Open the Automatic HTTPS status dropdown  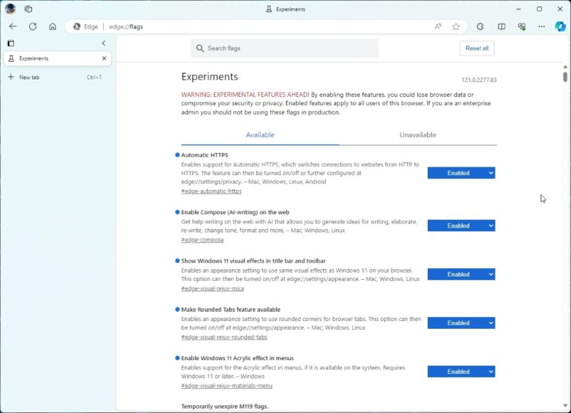(461, 173)
